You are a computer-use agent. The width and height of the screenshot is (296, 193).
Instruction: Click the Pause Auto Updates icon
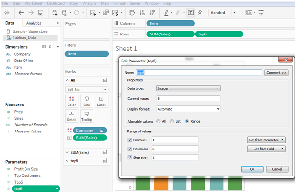[64, 13]
